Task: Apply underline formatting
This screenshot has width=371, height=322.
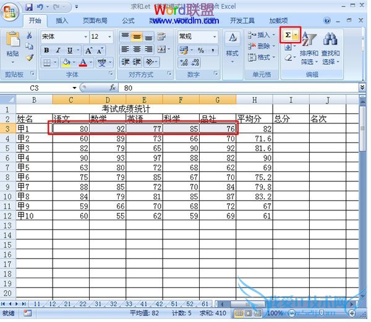Action: (70, 51)
